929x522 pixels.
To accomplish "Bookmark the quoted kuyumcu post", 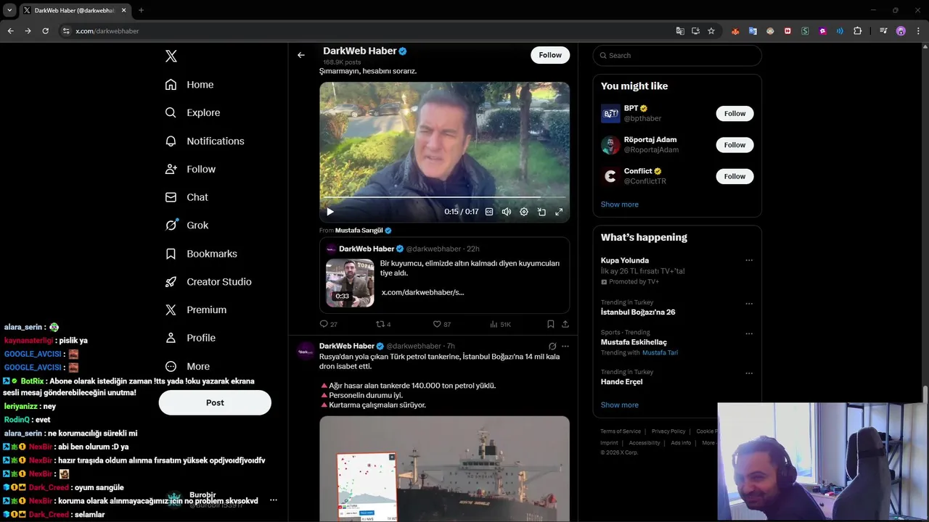I will tap(551, 324).
